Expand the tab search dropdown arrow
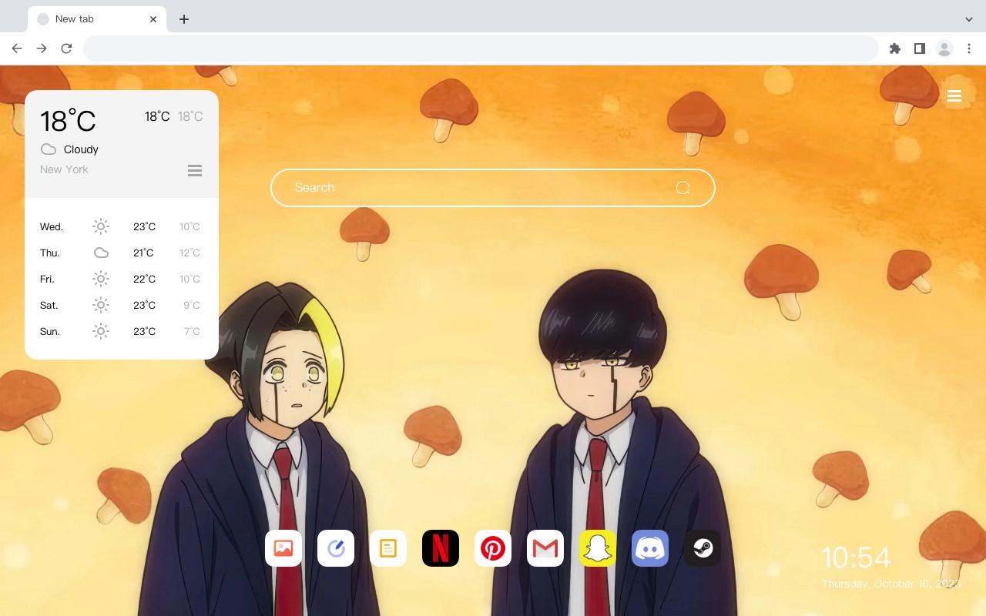This screenshot has width=986, height=616. (969, 19)
